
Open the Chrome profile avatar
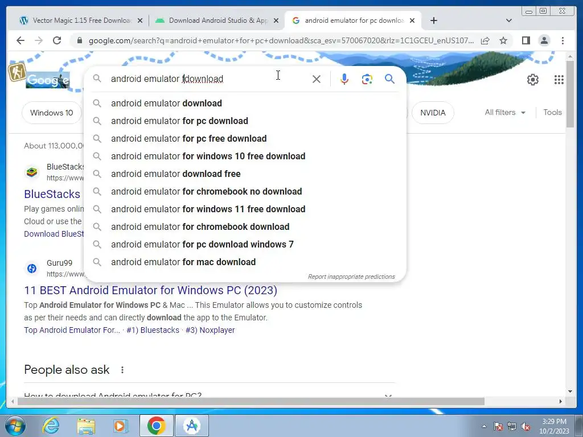point(544,40)
